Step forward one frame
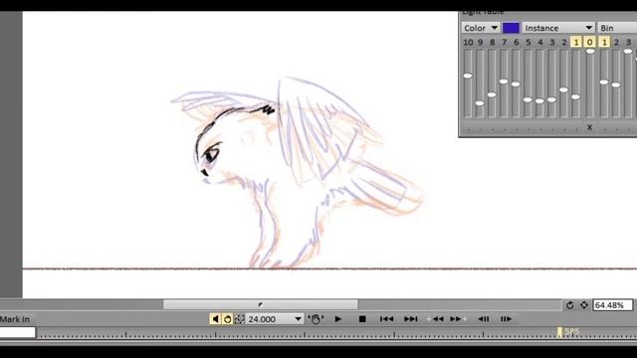Image resolution: width=637 pixels, height=358 pixels. pos(506,319)
